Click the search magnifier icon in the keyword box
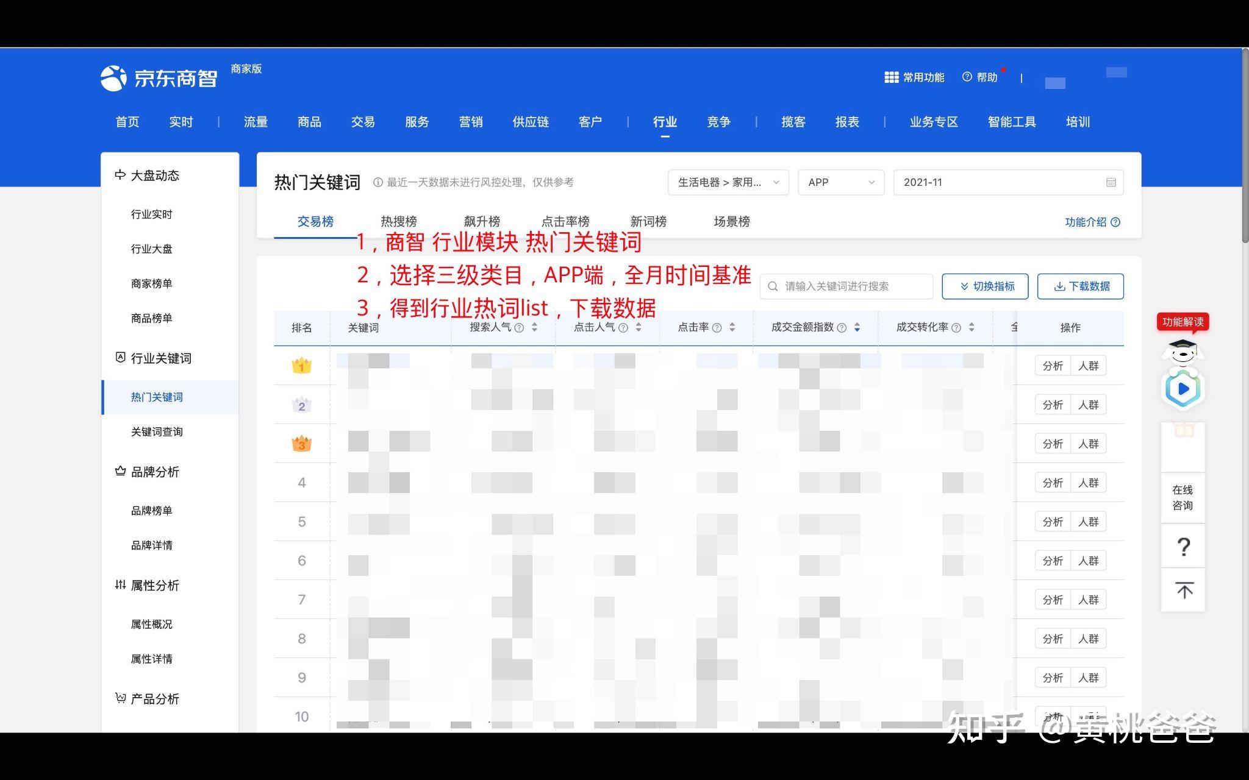 coord(773,286)
